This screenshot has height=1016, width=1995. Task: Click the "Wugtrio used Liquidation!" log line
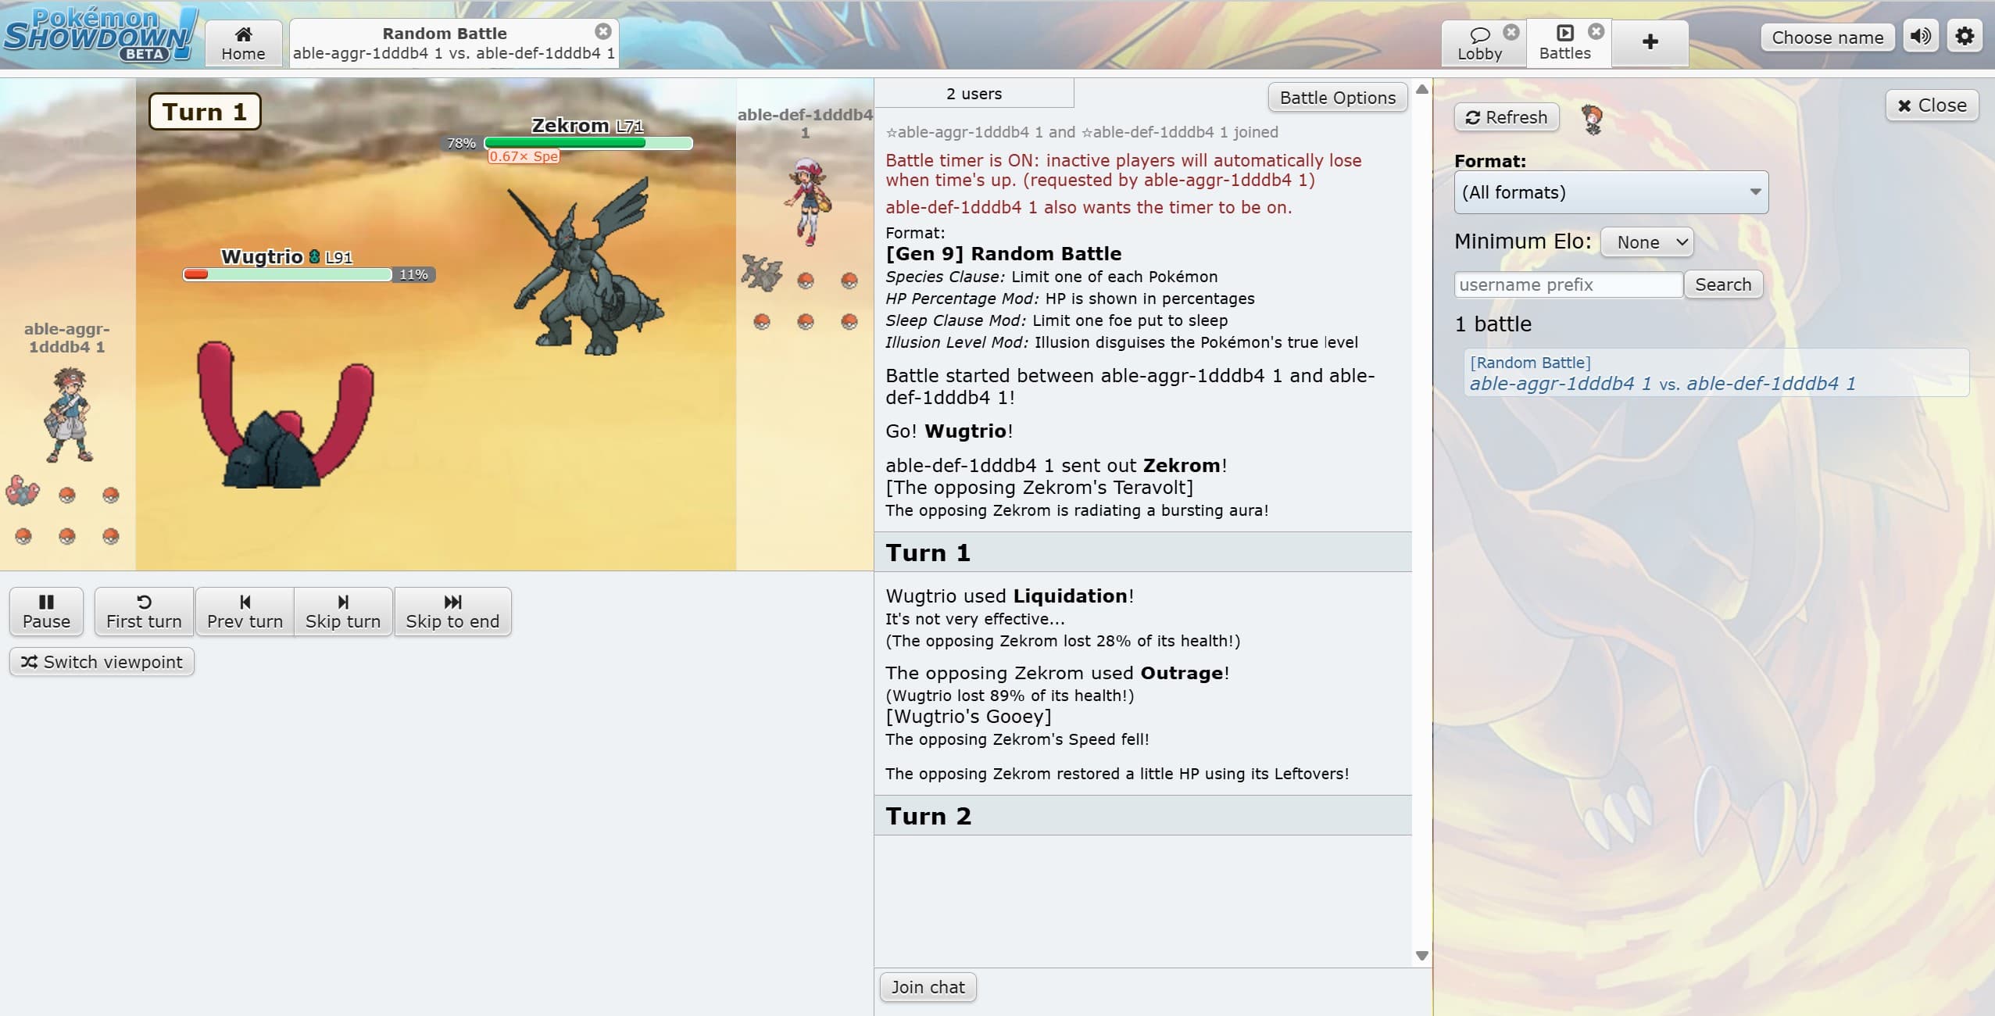pyautogui.click(x=1010, y=596)
